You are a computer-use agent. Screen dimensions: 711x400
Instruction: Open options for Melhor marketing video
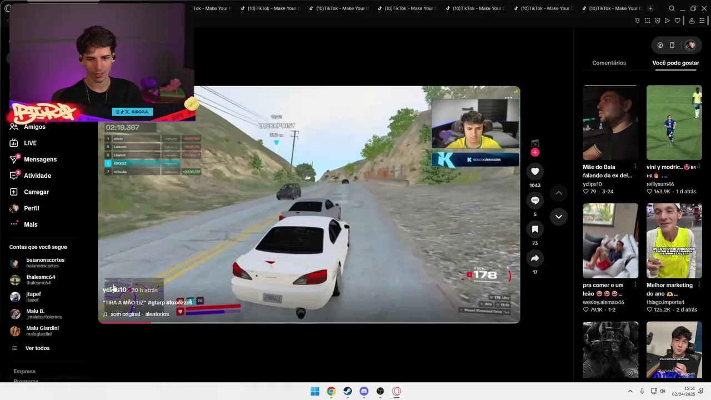(699, 285)
